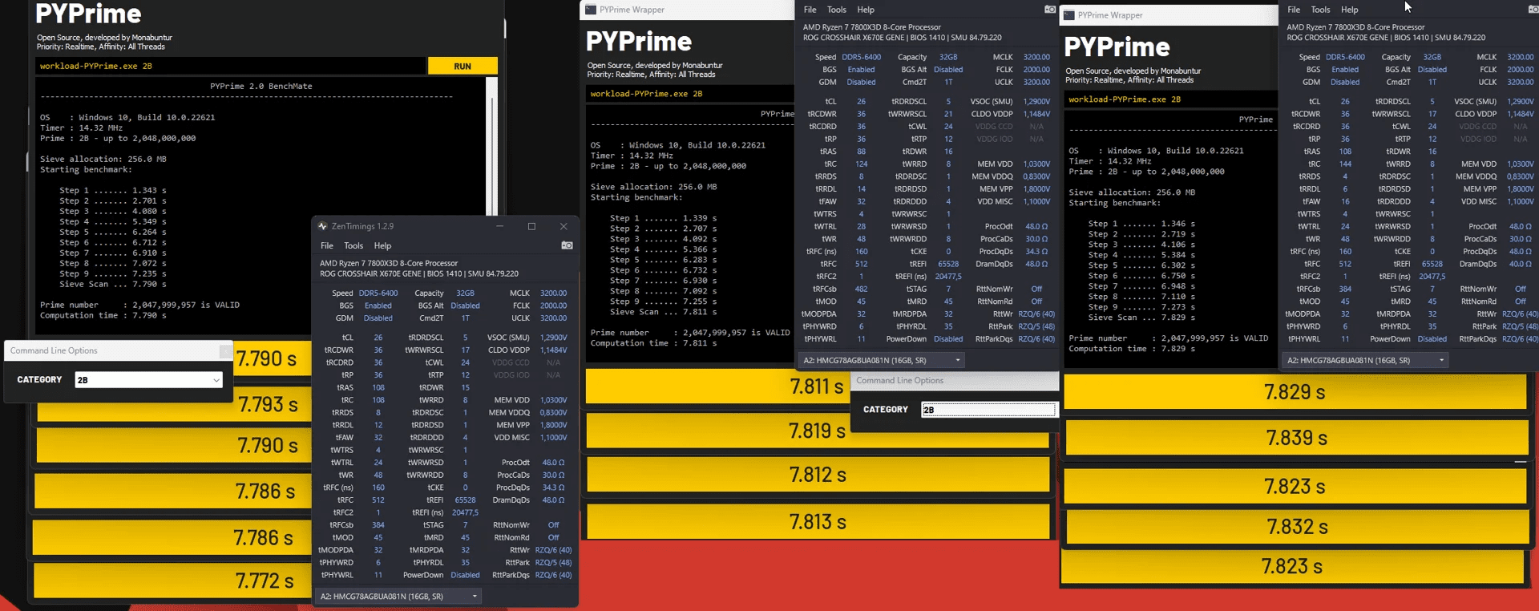This screenshot has height=611, width=1539.
Task: Open Tools menu in middle ZenTimings window
Action: (837, 10)
